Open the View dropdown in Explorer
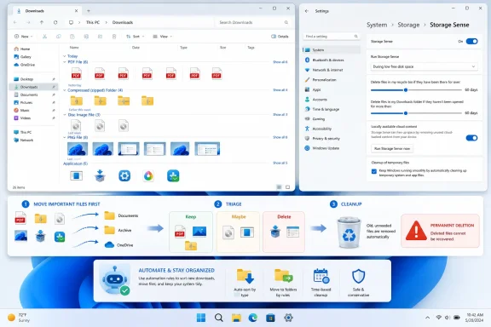This screenshot has width=491, height=327. coord(163,37)
